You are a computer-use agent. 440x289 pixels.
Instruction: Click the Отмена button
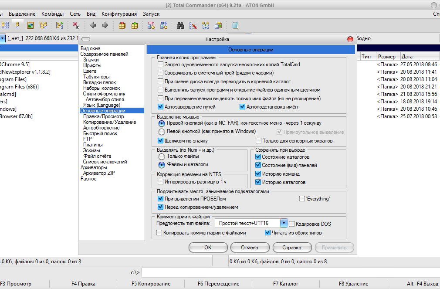[x=250, y=248]
